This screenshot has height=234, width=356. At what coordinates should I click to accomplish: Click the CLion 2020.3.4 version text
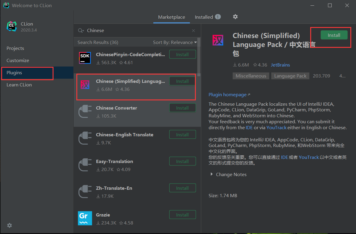[29, 30]
